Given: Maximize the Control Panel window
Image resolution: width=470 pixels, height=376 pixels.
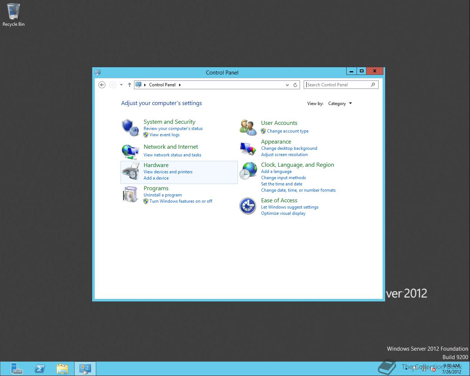Looking at the screenshot, I should 361,71.
